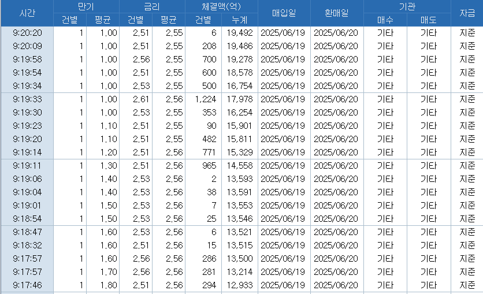Screen dimensions: 483x294
Task: Click the 금리 group header
Action: (152, 6)
